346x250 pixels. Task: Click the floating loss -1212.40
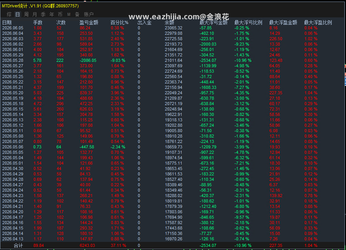coord(208,206)
